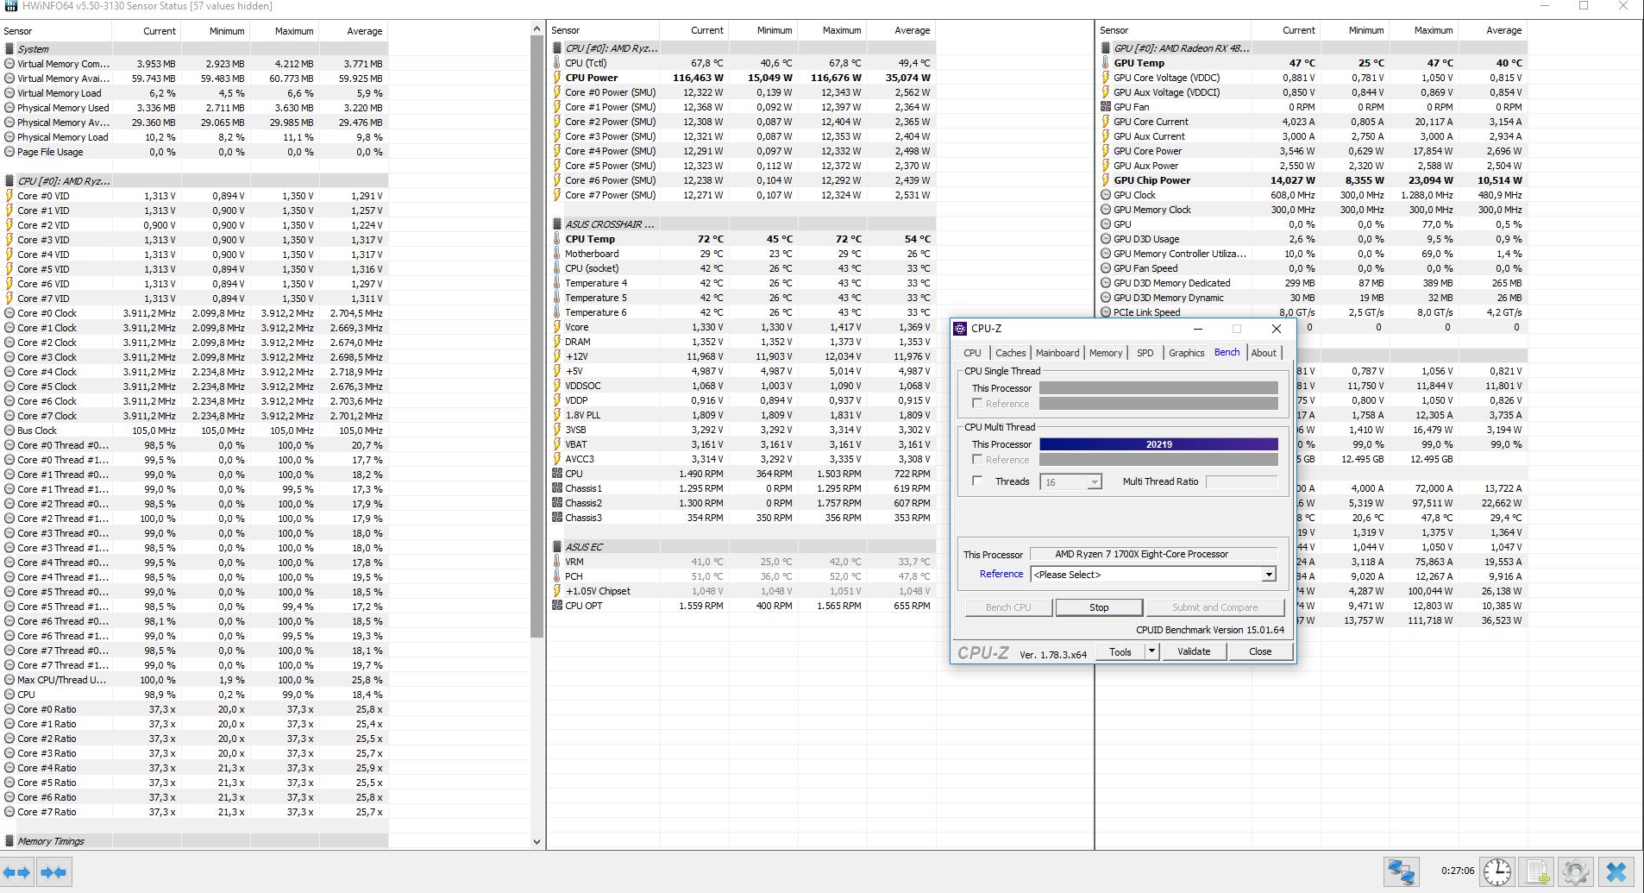Select the SPD tab
Viewport: 1644px width, 893px height.
(x=1145, y=353)
